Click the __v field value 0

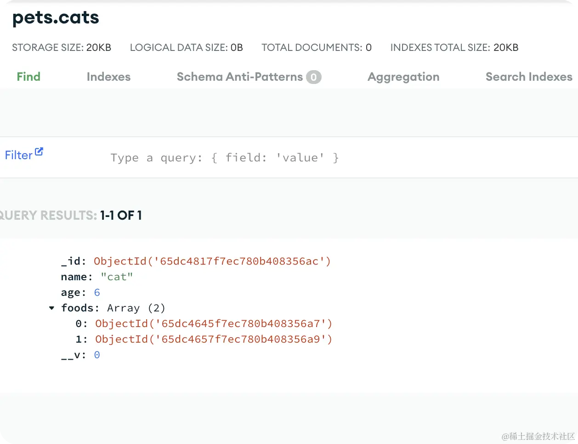coord(97,355)
